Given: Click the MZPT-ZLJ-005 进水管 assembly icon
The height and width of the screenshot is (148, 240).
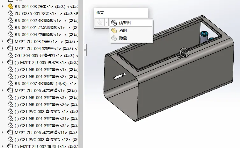Looking at the screenshot, I should click(x=10, y=62).
